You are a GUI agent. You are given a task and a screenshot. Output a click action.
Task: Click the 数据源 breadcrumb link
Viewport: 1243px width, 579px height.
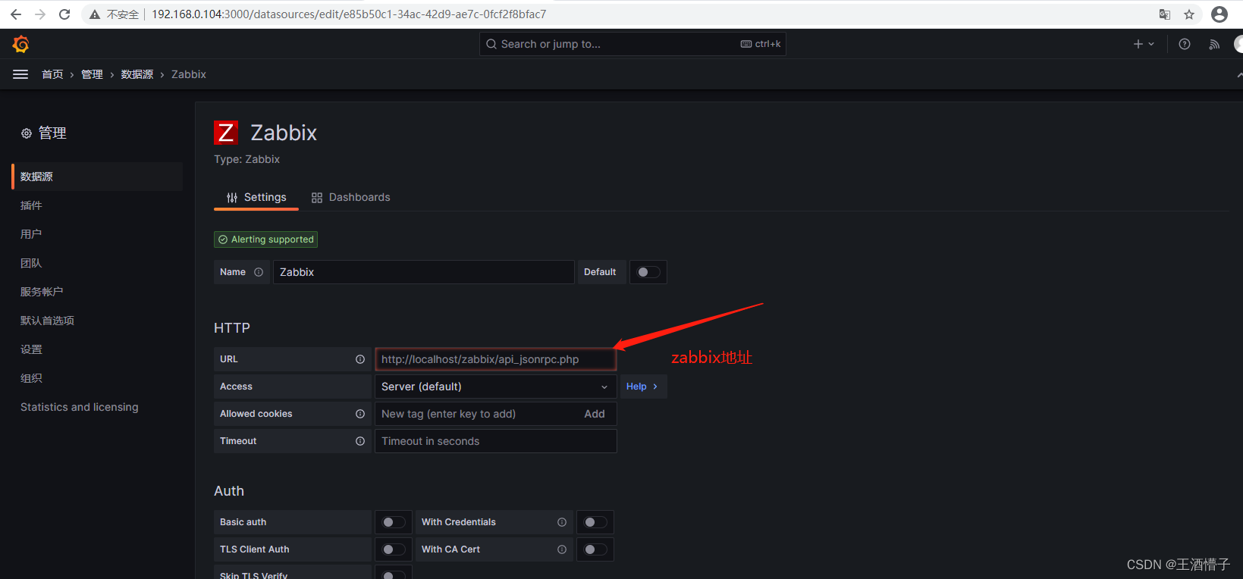137,74
